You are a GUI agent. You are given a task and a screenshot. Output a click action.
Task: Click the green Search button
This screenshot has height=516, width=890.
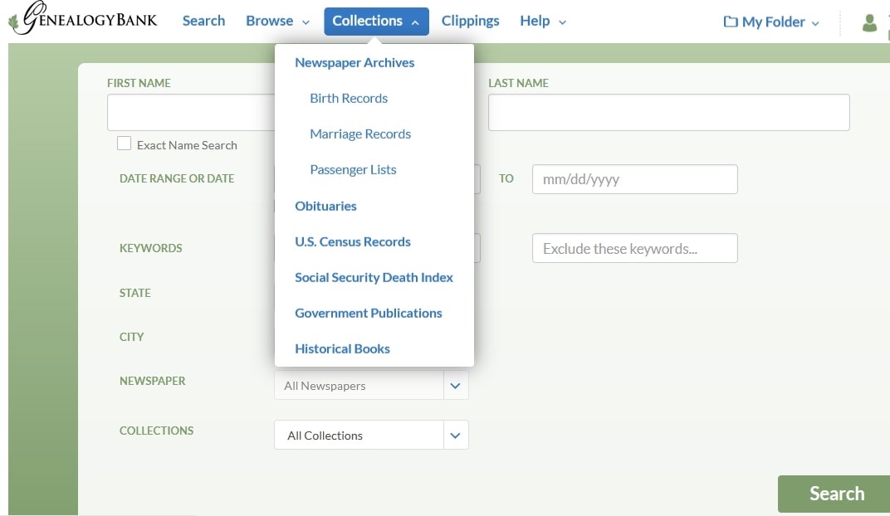(x=834, y=494)
